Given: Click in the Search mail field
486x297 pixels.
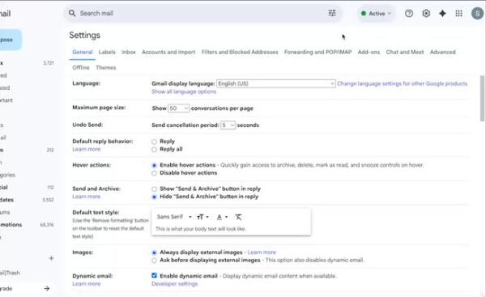Looking at the screenshot, I should tap(202, 13).
